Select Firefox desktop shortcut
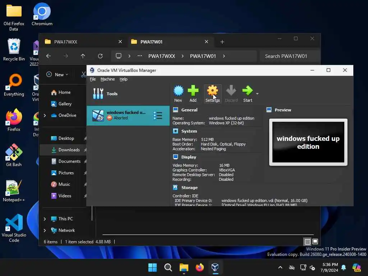The image size is (368, 276). [x=14, y=120]
